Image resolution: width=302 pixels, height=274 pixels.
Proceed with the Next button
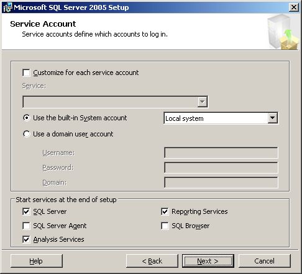pyautogui.click(x=208, y=261)
